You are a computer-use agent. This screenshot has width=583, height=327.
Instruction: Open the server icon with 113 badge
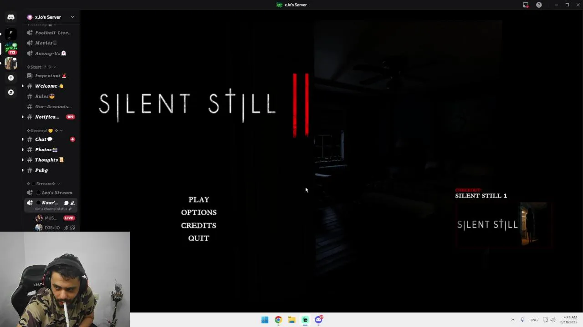pyautogui.click(x=11, y=48)
